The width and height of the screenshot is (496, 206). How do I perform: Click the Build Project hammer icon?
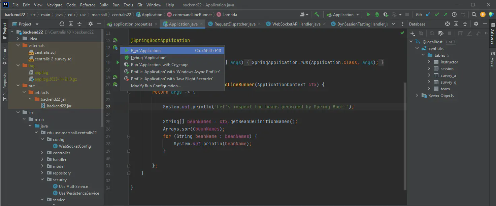tap(317, 15)
